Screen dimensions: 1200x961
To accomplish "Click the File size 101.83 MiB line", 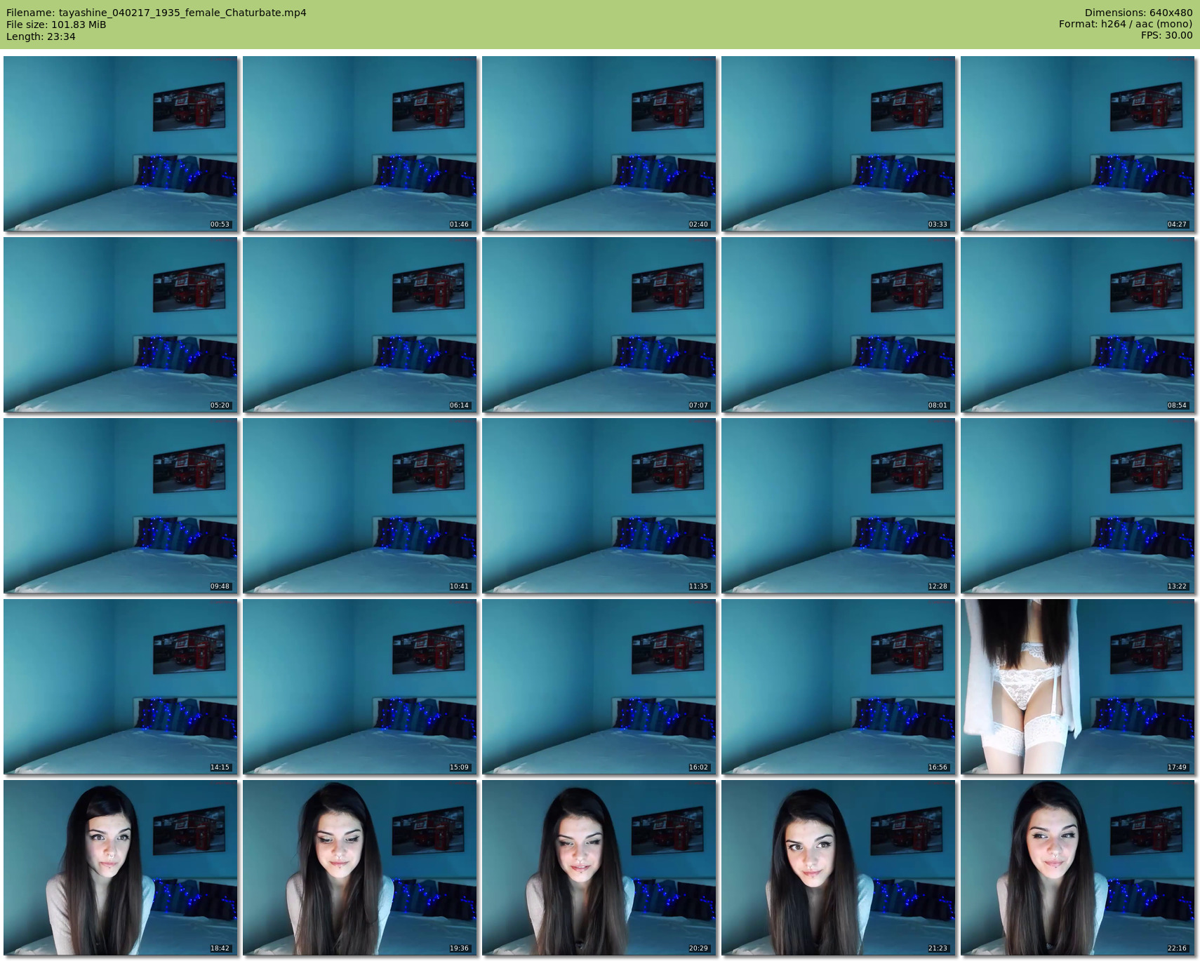I will [x=56, y=25].
